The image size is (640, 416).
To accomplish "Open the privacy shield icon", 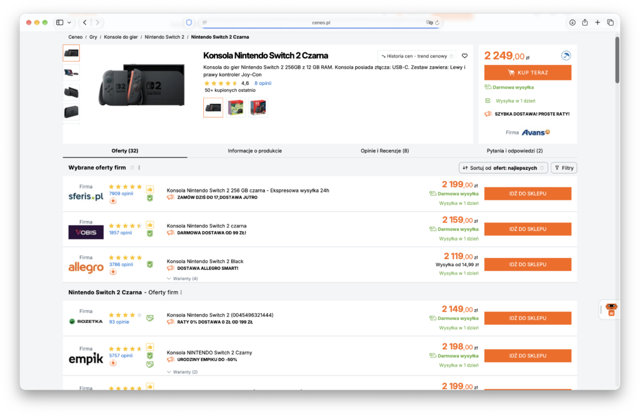I will pyautogui.click(x=189, y=22).
